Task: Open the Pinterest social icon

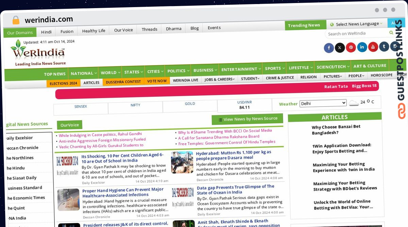Action: [x=351, y=47]
